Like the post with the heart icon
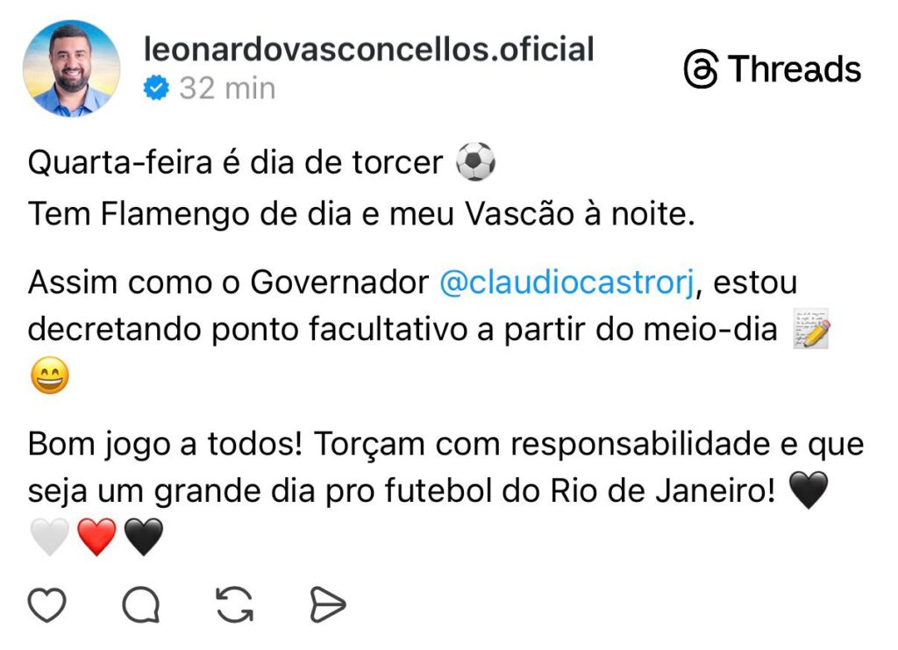The width and height of the screenshot is (898, 650). pyautogui.click(x=47, y=604)
